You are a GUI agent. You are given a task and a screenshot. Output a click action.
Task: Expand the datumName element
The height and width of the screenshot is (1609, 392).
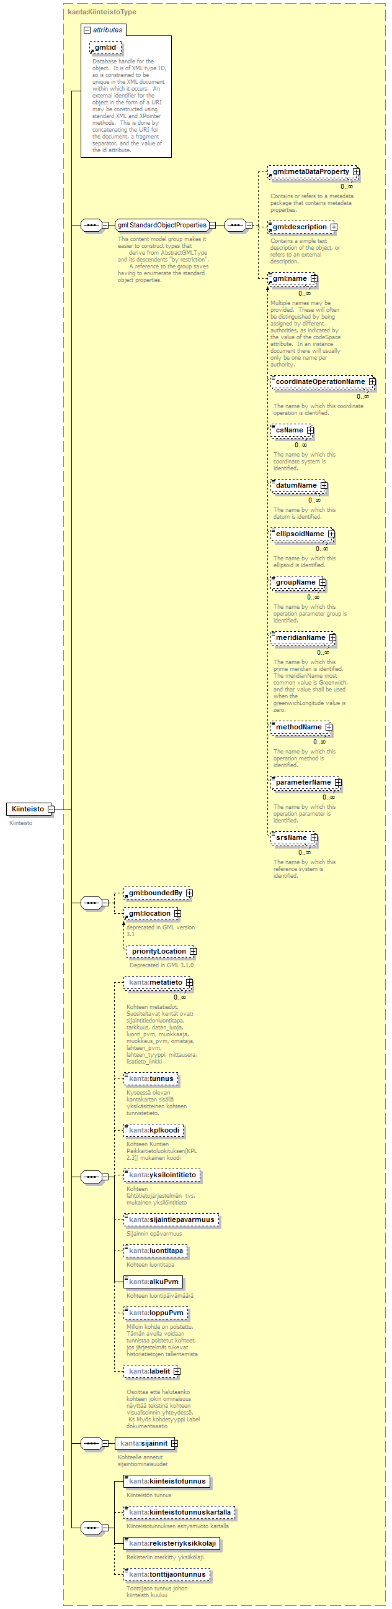click(324, 485)
